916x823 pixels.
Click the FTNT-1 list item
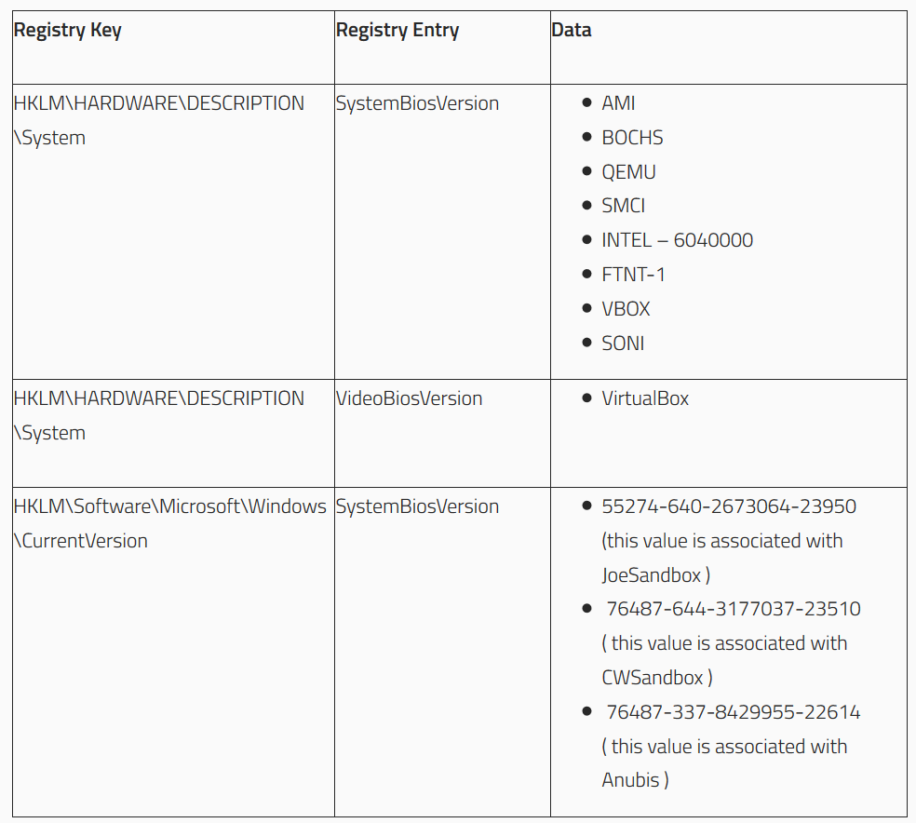(x=633, y=275)
